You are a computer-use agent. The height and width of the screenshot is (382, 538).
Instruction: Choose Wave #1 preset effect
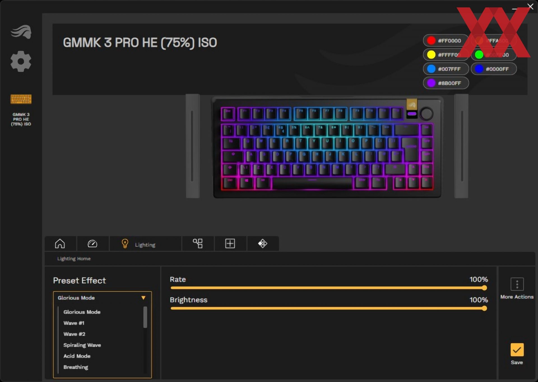(74, 323)
